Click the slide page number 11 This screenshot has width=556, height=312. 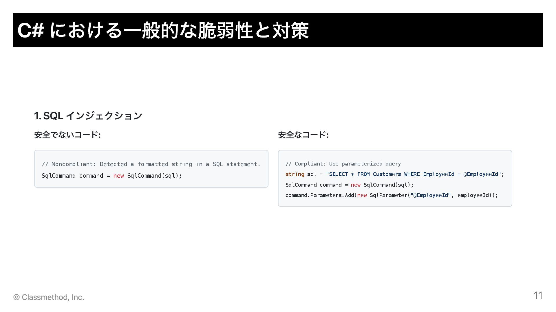[x=538, y=295]
